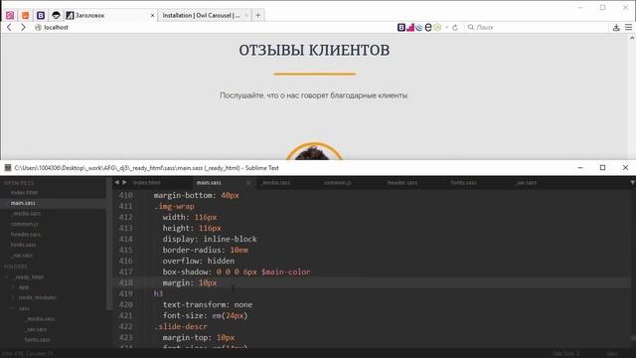Switch to index.html editor tab

[x=146, y=183]
